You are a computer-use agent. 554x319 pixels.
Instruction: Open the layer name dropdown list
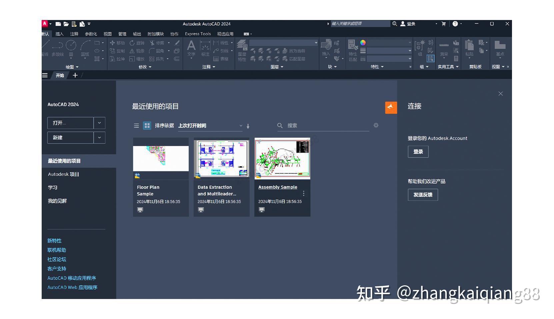click(284, 43)
